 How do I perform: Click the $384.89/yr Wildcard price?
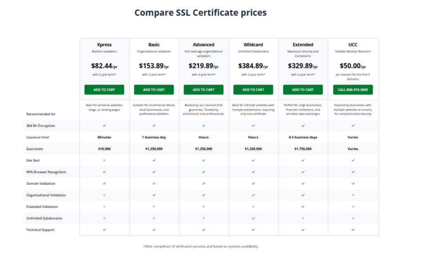(x=253, y=66)
